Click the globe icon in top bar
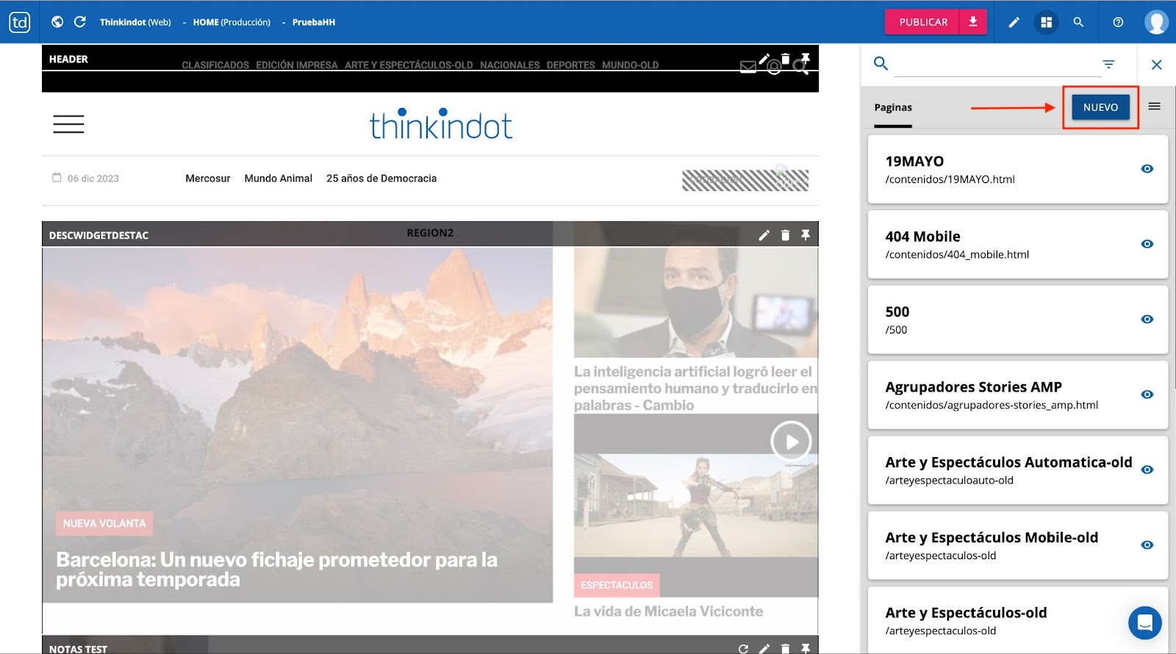This screenshot has width=1176, height=654. [57, 22]
